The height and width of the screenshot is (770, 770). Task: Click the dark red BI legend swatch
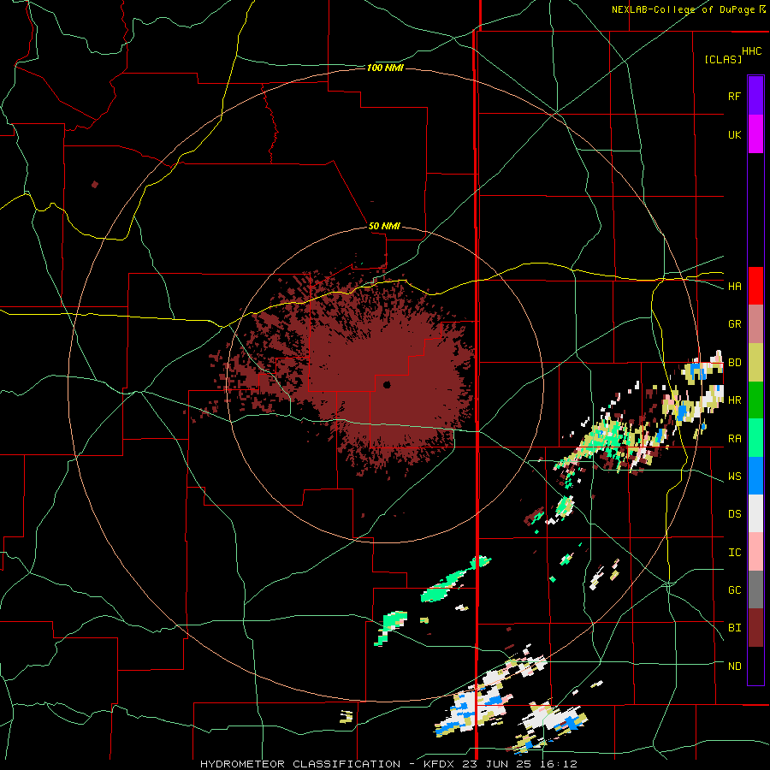755,628
